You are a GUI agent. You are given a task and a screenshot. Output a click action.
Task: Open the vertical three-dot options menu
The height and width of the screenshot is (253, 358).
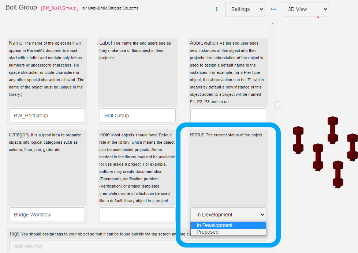coord(217,9)
